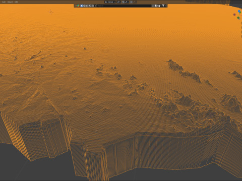Open the snapping options dropdown
Image resolution: width=242 pixels, height=181 pixels.
(x=127, y=2)
